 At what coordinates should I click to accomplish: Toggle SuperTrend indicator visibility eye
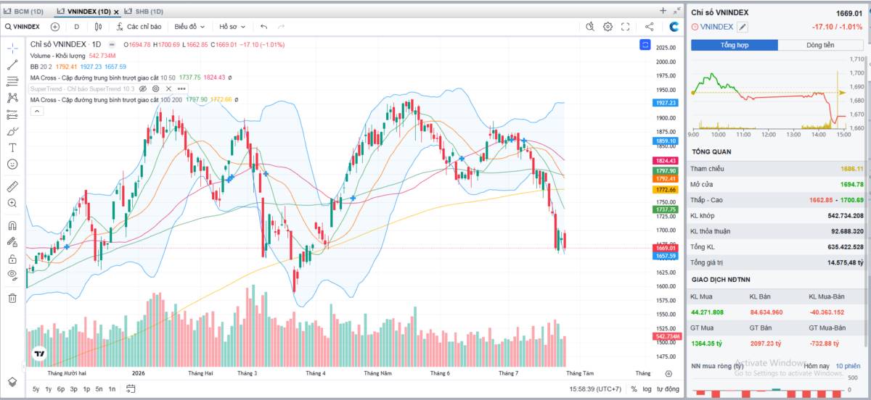[143, 88]
